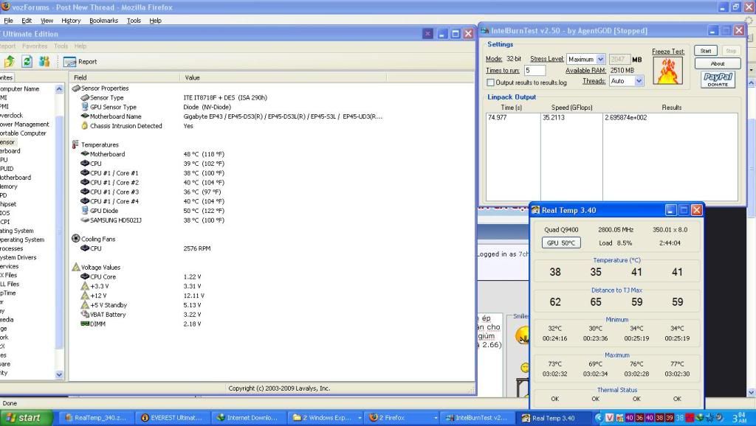
Task: Open the Threads dropdown in IntelBurnTest
Action: (639, 81)
